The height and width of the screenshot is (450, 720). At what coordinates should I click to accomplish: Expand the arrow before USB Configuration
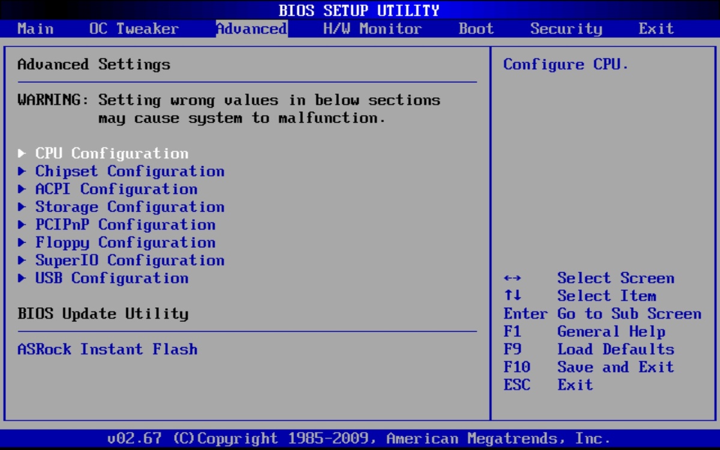pyautogui.click(x=22, y=278)
